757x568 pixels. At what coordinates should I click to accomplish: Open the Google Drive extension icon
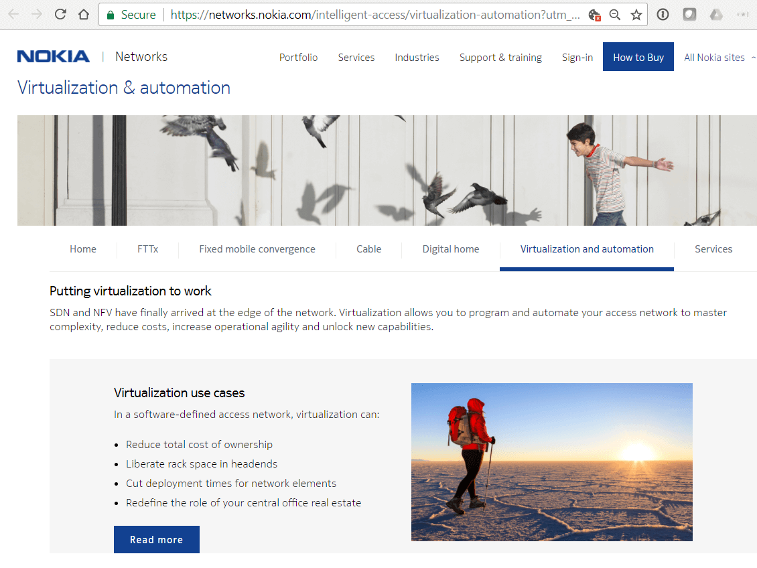pos(715,13)
